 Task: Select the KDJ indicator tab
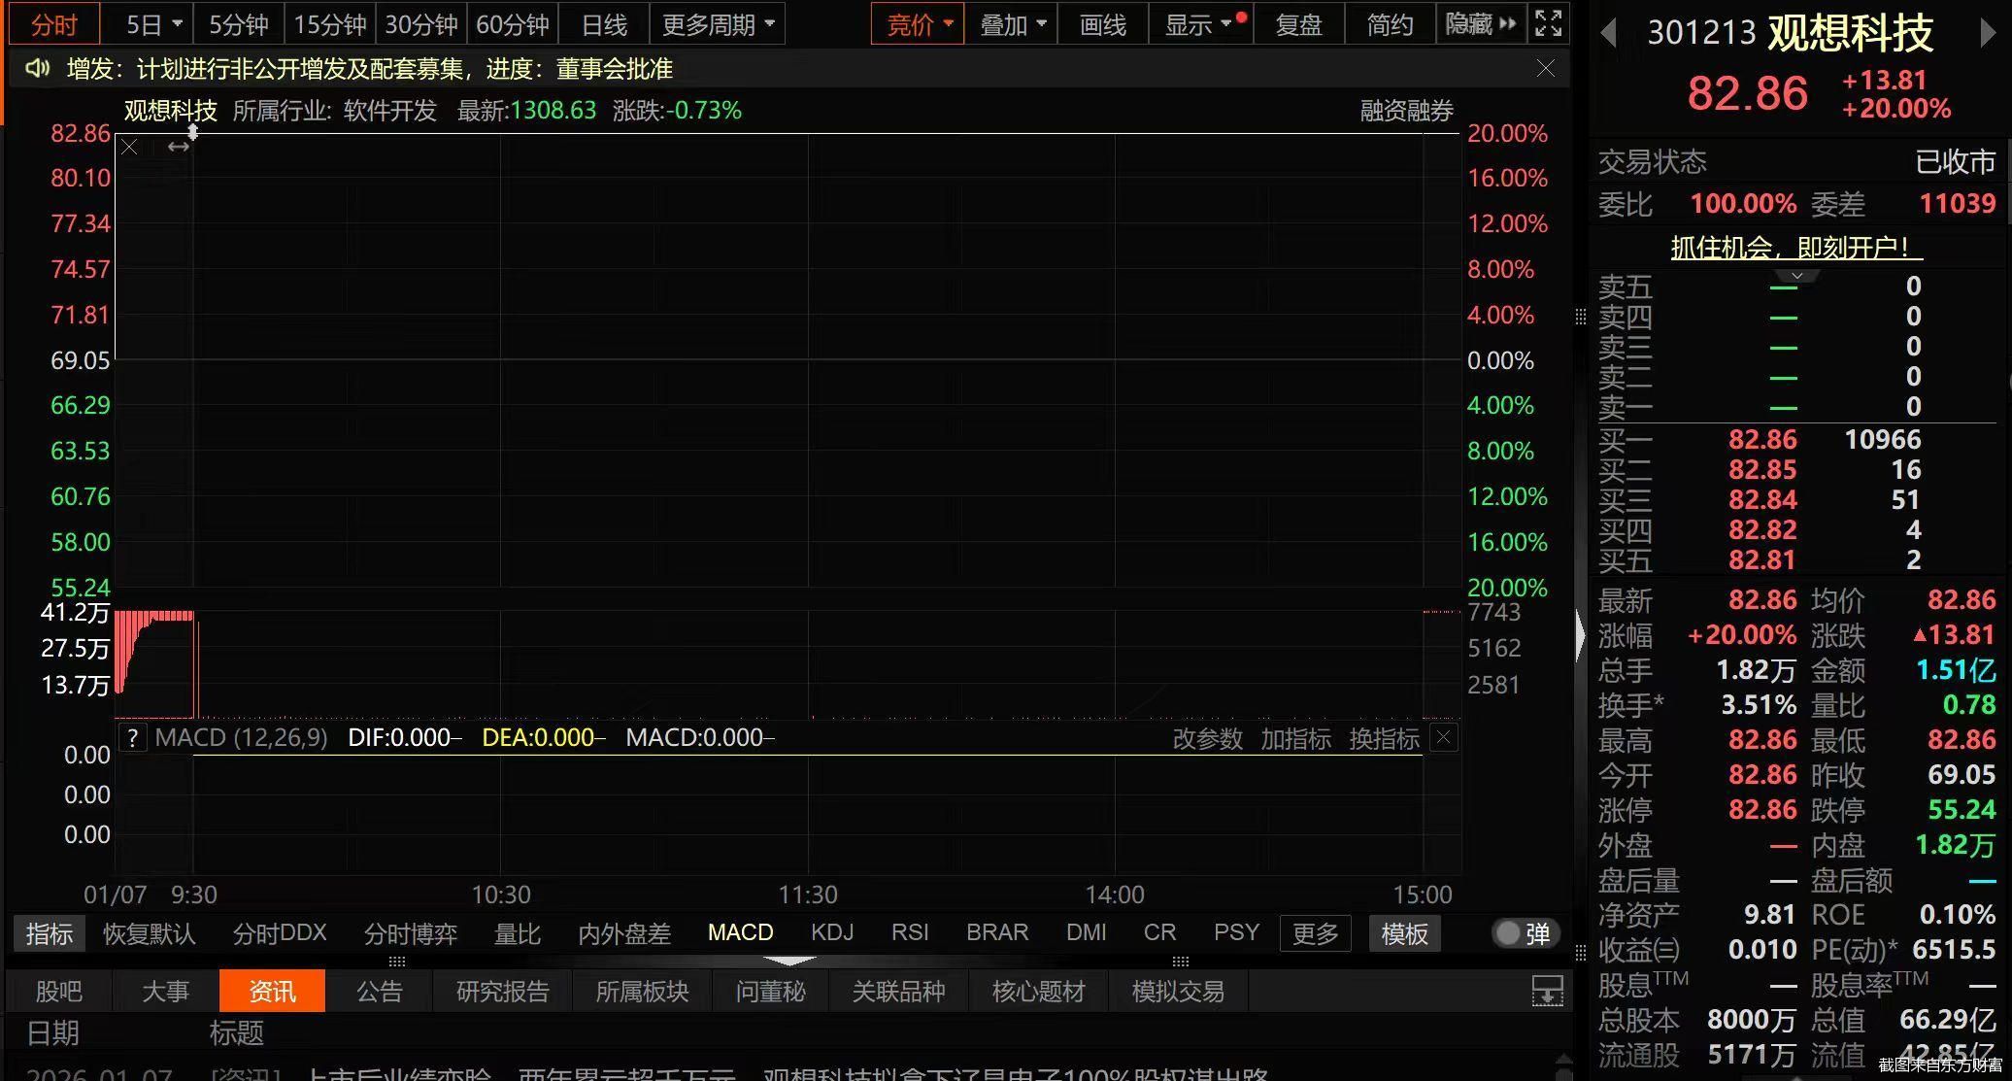(832, 932)
